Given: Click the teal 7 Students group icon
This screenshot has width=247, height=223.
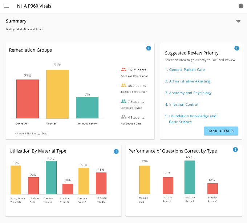Looking at the screenshot, I should [123, 101].
